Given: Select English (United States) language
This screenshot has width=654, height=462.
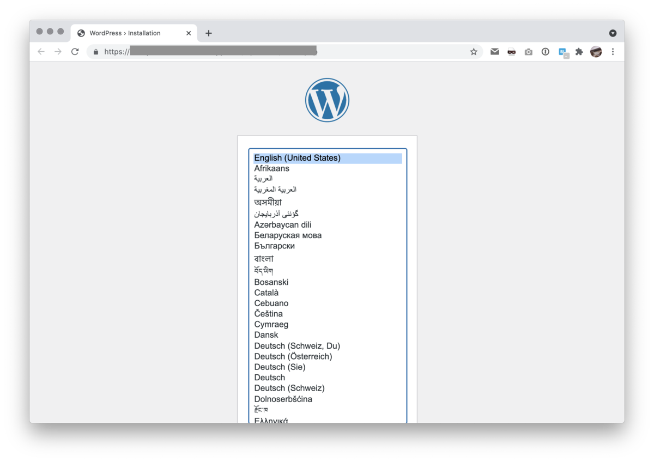Looking at the screenshot, I should pyautogui.click(x=328, y=158).
